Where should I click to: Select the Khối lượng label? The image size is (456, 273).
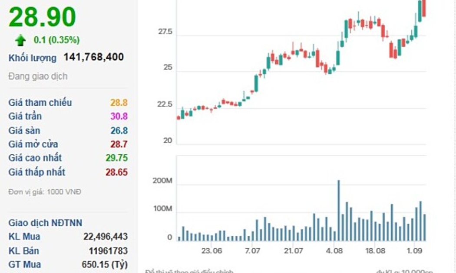tap(33, 58)
